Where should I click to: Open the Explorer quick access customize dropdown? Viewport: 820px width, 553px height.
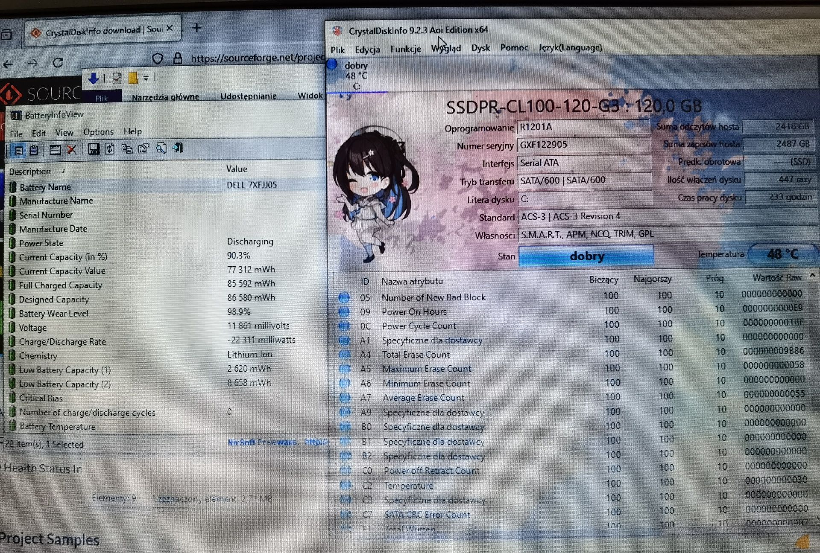coord(146,78)
